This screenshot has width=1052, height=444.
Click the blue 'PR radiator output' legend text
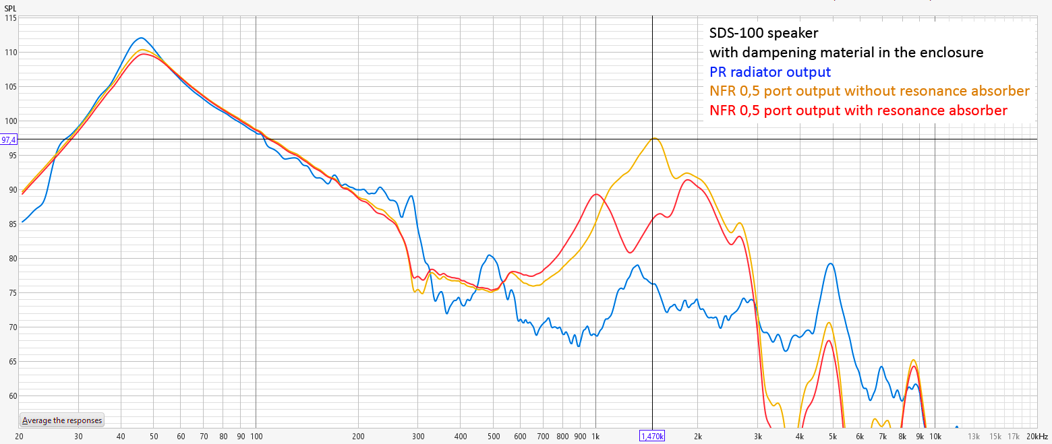[x=769, y=71]
